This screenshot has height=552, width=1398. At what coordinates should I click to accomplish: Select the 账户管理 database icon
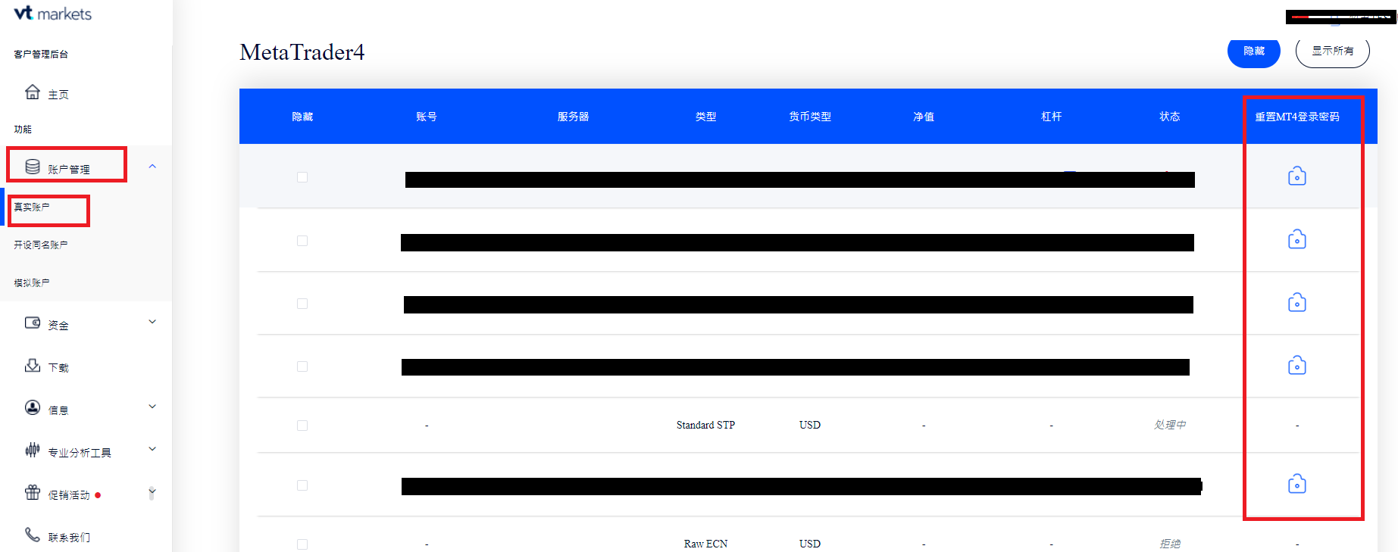(x=33, y=167)
